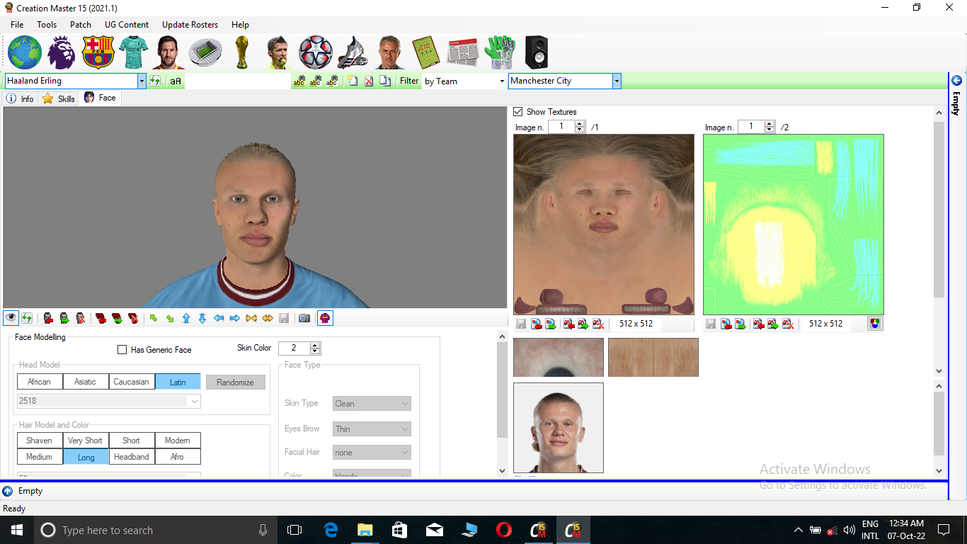Click the first binoculars search icon
967x544 pixels.
[x=299, y=81]
